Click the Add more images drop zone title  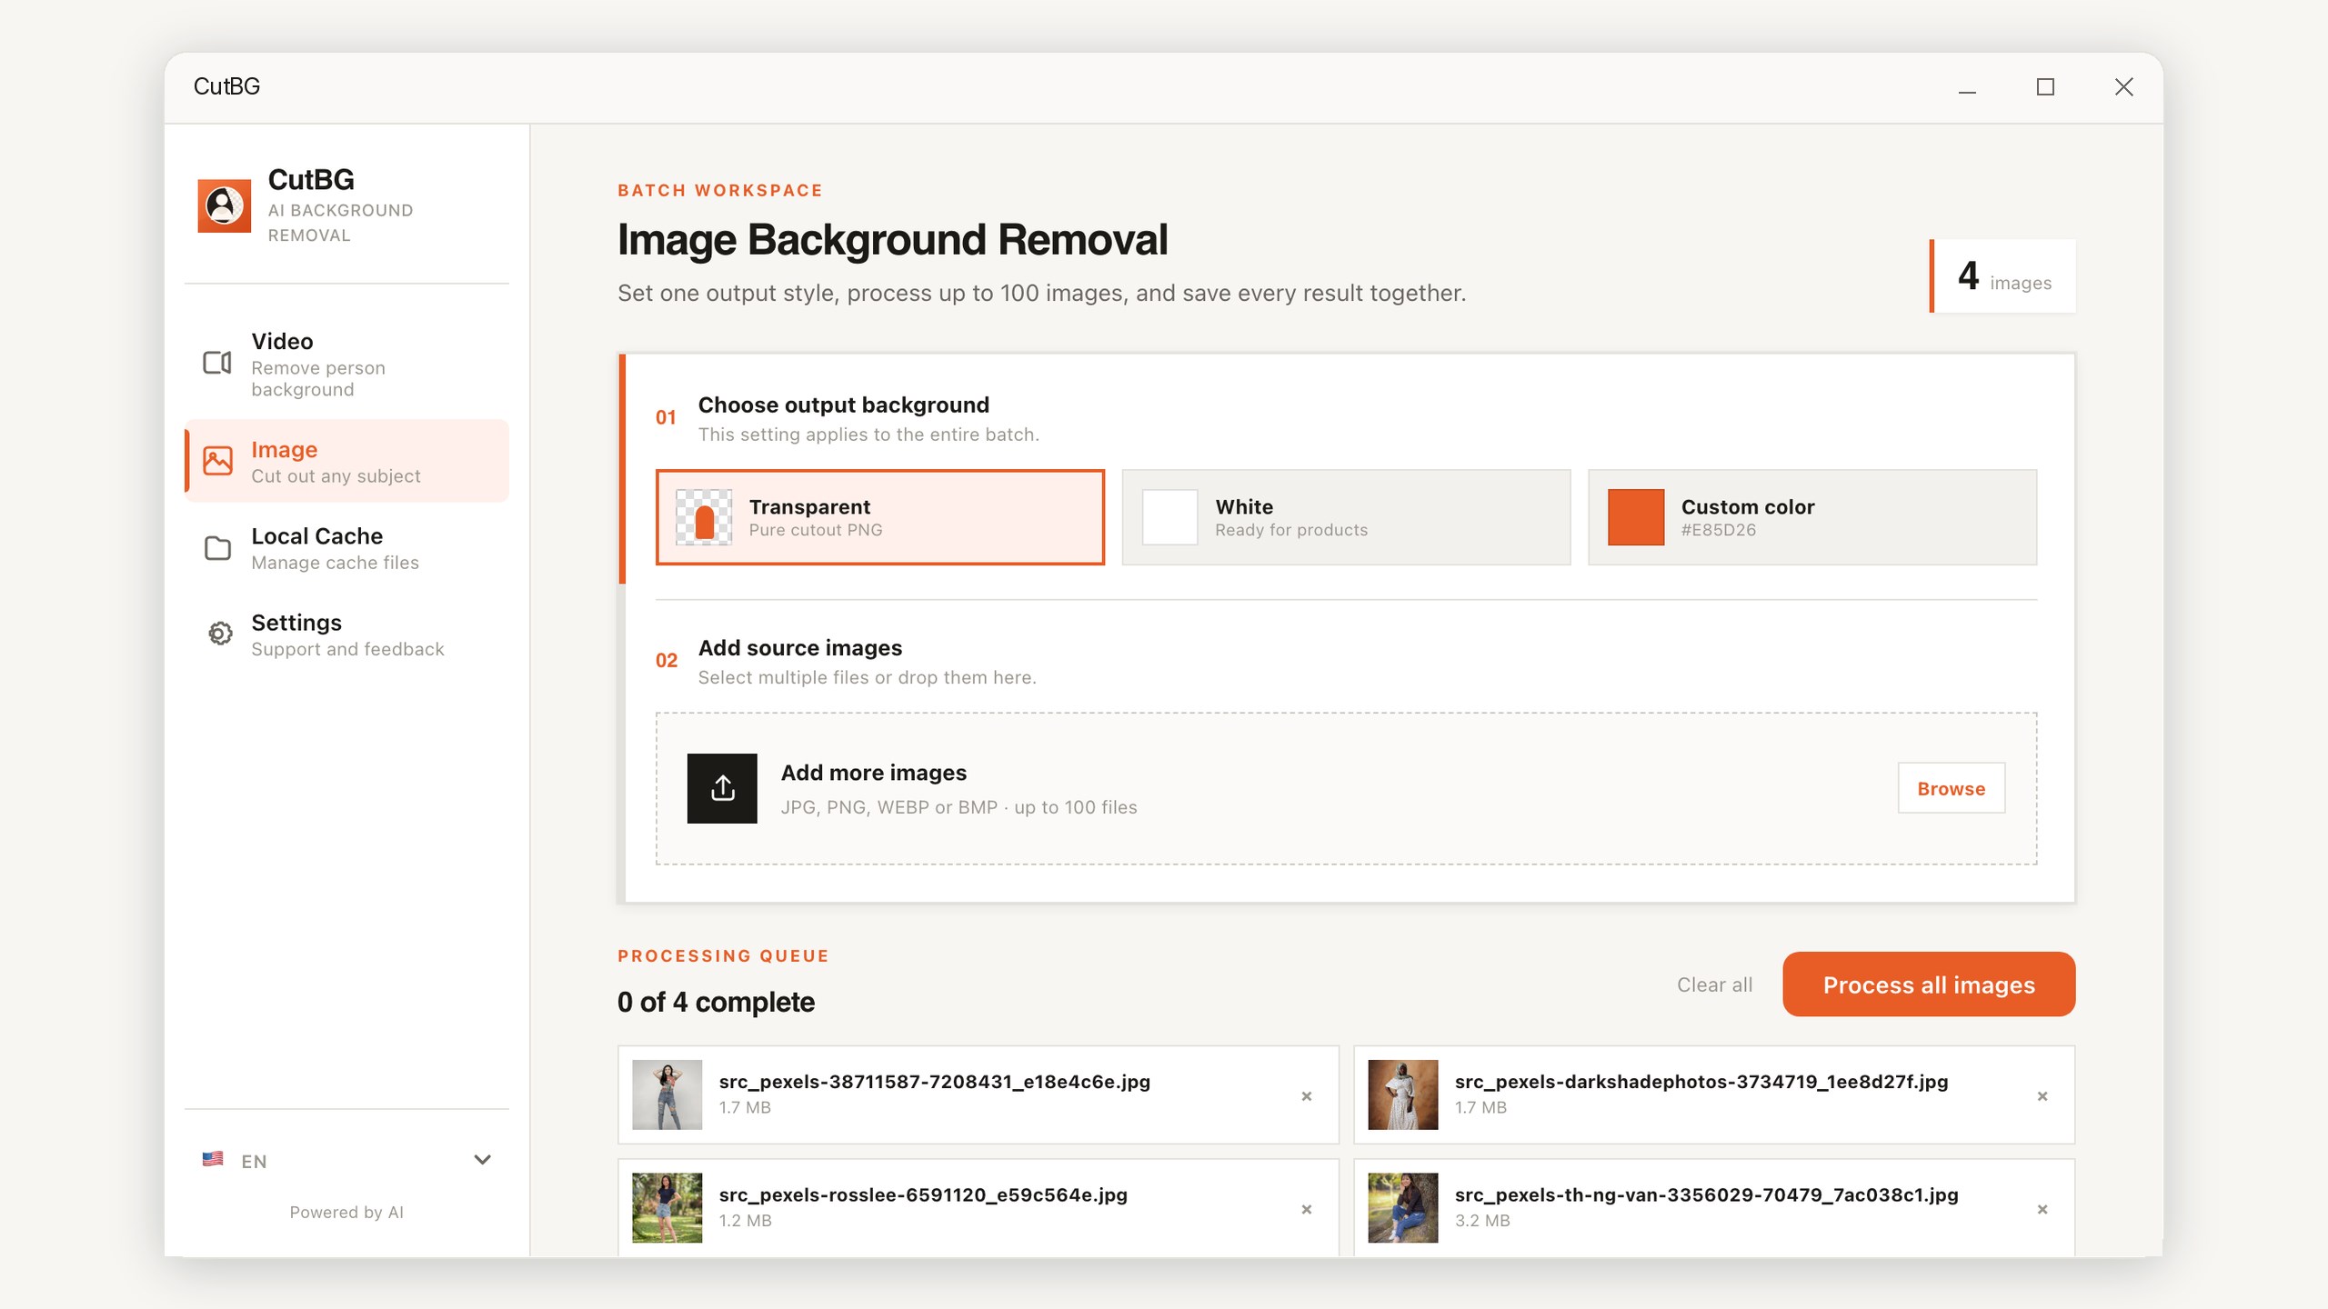873,773
